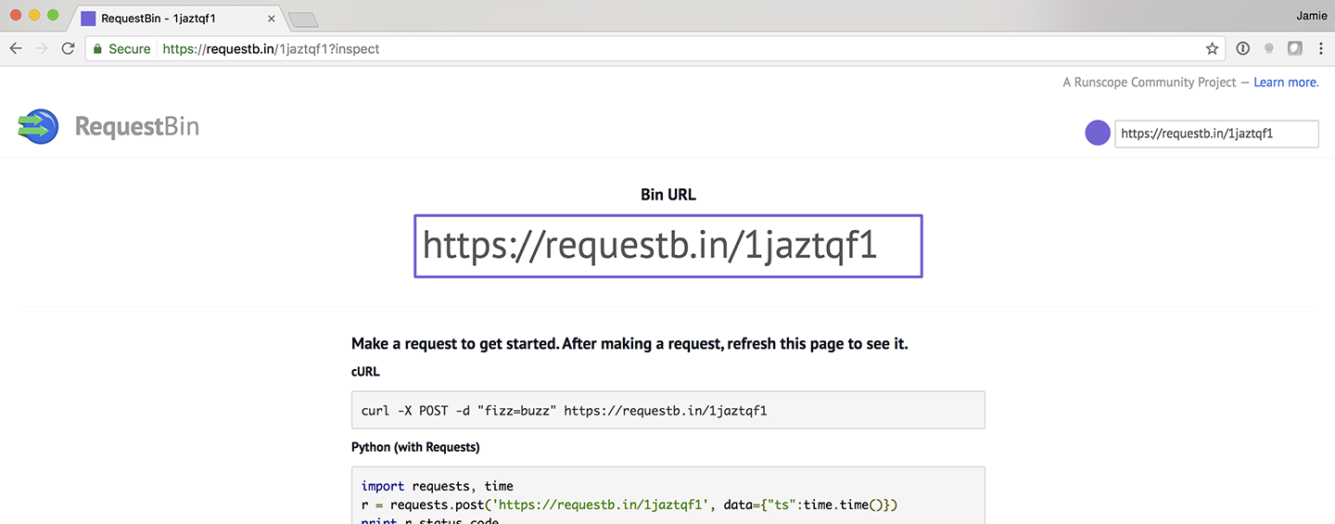The image size is (1335, 524).
Task: Click the Learn more link
Action: point(1286,83)
